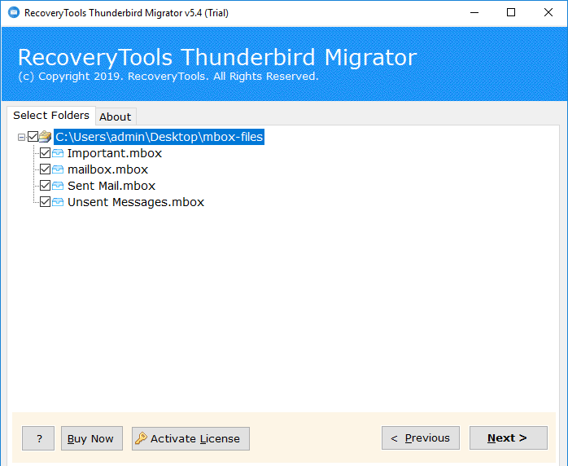Open help with the ? button
The image size is (568, 466).
[x=38, y=438]
